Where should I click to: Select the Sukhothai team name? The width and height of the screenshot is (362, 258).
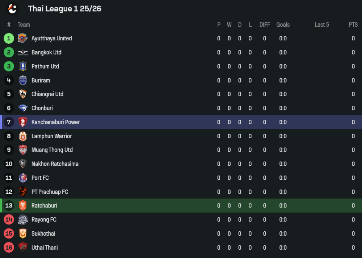(x=43, y=233)
